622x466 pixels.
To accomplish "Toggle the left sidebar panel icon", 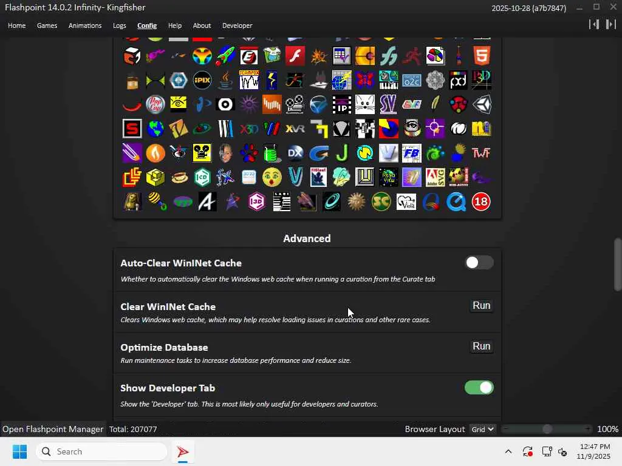I will pyautogui.click(x=594, y=24).
